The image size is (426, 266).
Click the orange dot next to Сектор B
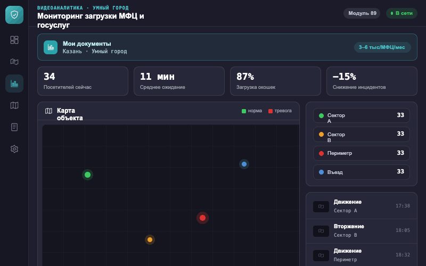(321, 135)
